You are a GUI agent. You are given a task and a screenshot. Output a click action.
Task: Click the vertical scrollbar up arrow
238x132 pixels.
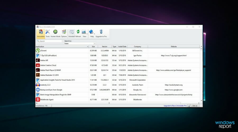click(x=202, y=46)
